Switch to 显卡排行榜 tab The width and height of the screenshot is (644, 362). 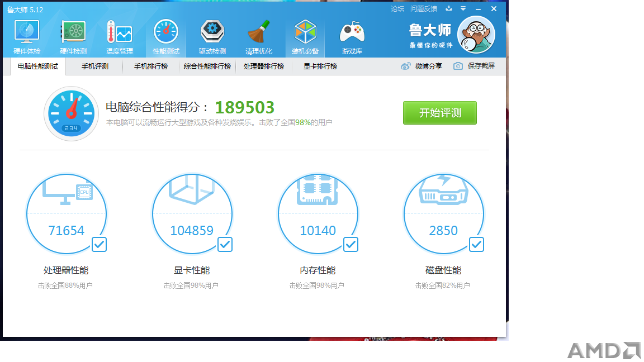pyautogui.click(x=320, y=66)
